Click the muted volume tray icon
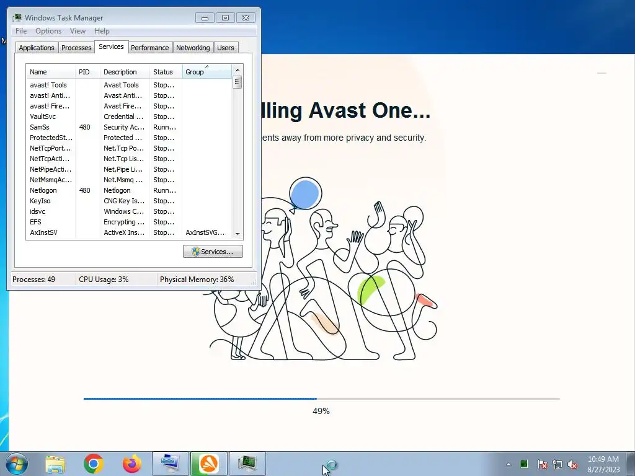 click(x=572, y=464)
